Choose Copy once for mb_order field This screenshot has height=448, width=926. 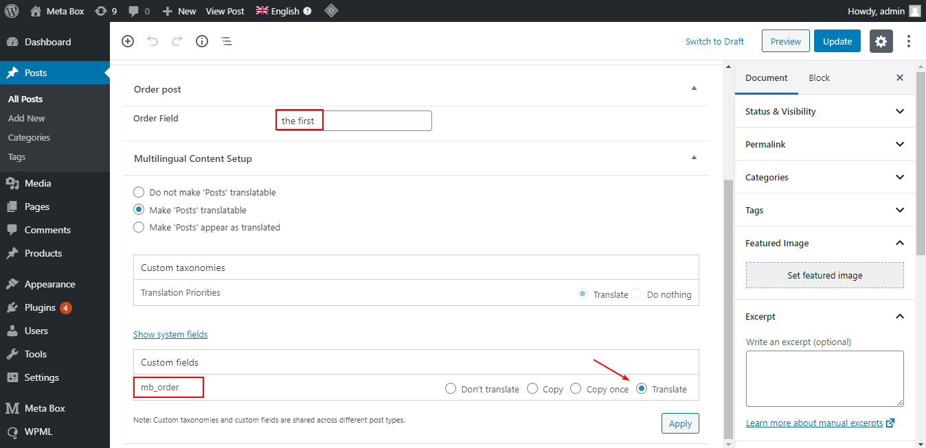point(576,388)
